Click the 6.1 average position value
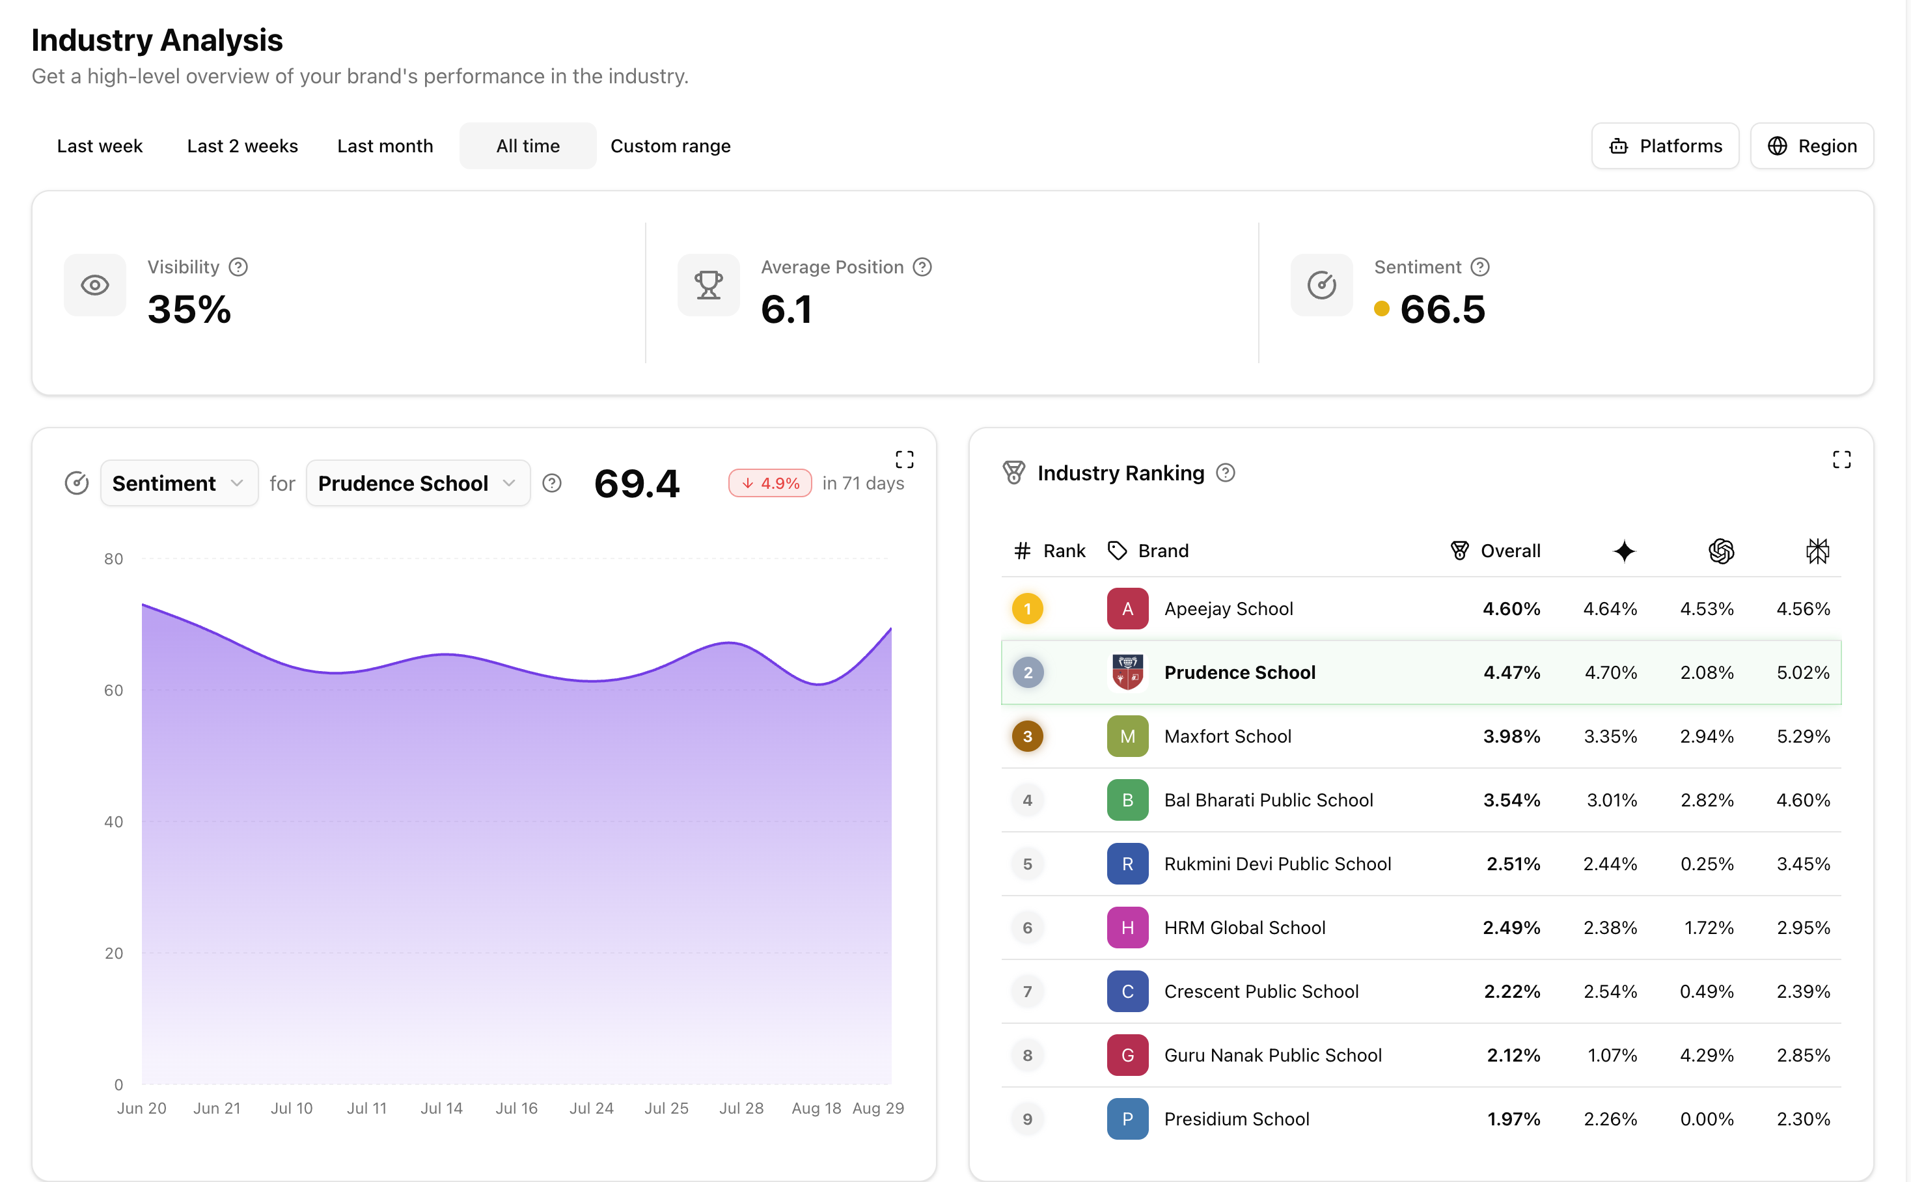1911x1182 pixels. point(786,310)
